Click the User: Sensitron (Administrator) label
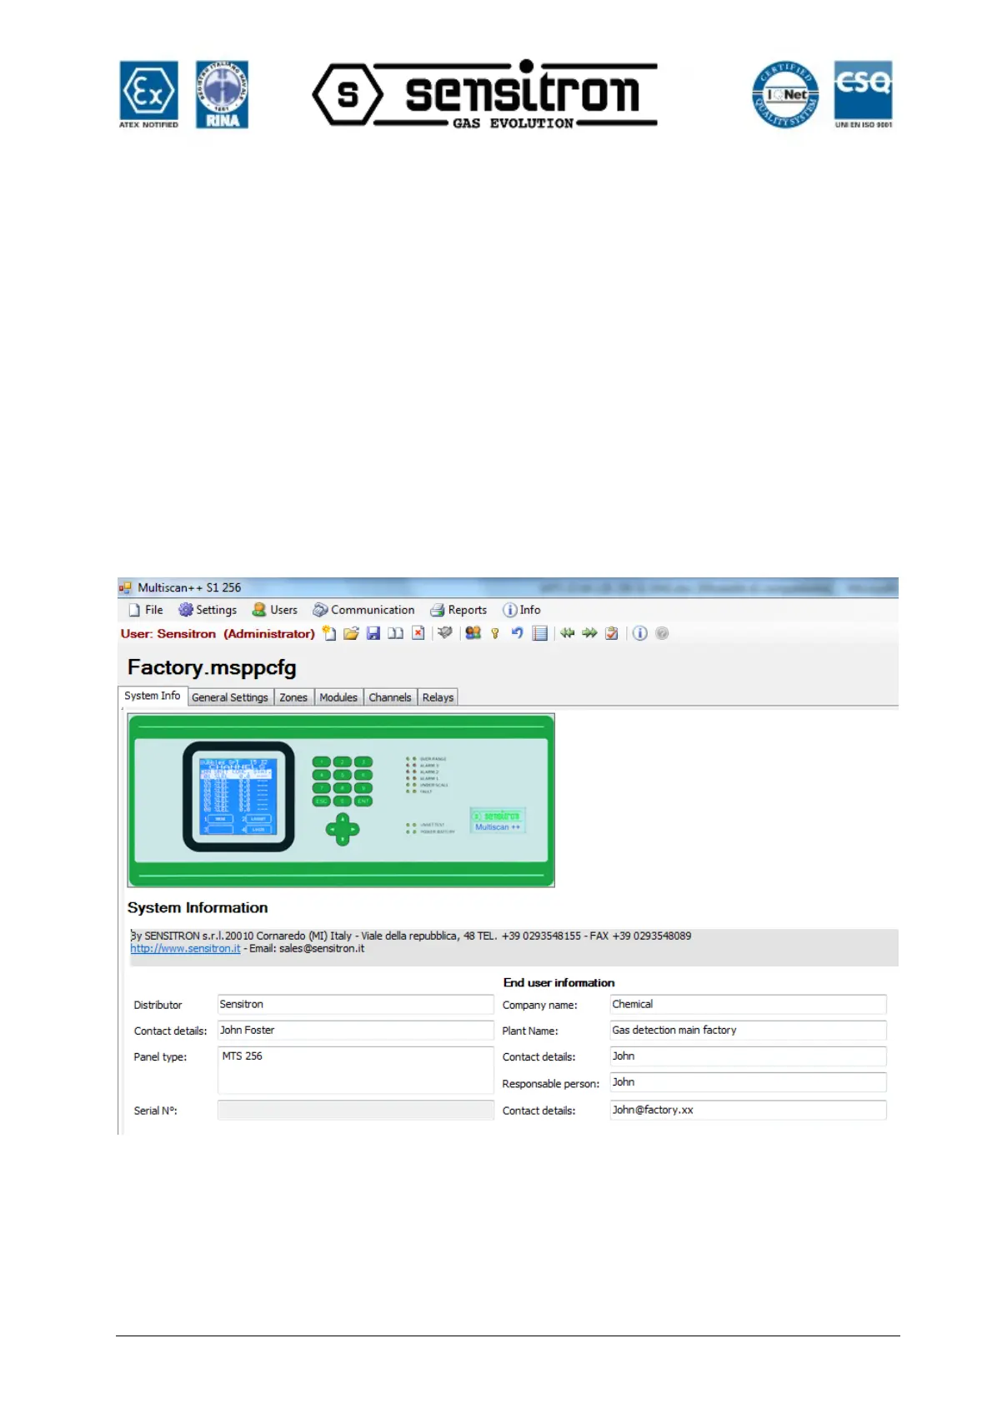The width and height of the screenshot is (992, 1403). 218,634
